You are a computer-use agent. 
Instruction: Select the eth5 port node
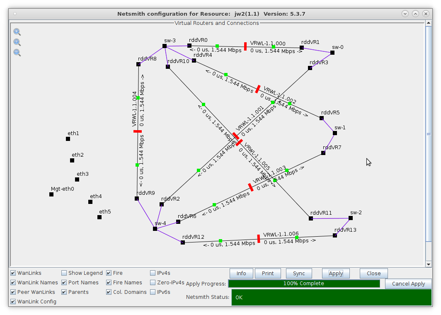click(99, 217)
